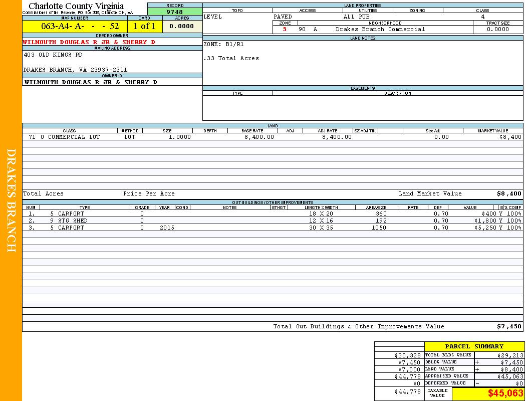The width and height of the screenshot is (526, 401).
Task: Select the yellow map number 063-A4-A field
Action: click(x=75, y=27)
